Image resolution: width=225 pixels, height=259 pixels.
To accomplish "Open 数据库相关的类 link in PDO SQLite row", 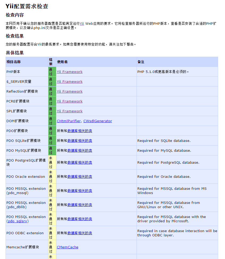I will click(x=80, y=141).
